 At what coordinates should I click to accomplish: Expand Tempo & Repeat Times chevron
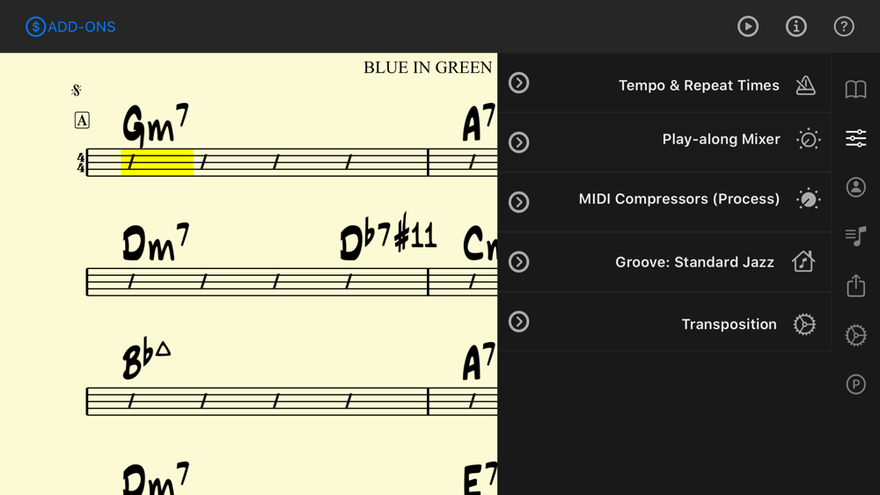[x=518, y=83]
